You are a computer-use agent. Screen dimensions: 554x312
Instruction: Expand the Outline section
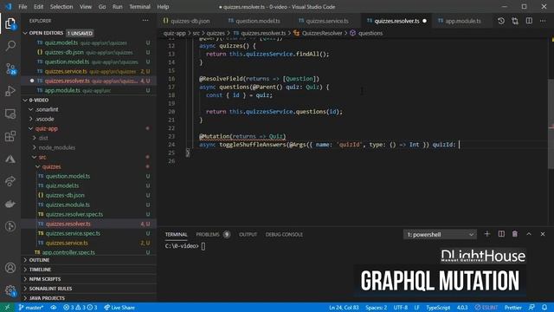click(88, 260)
